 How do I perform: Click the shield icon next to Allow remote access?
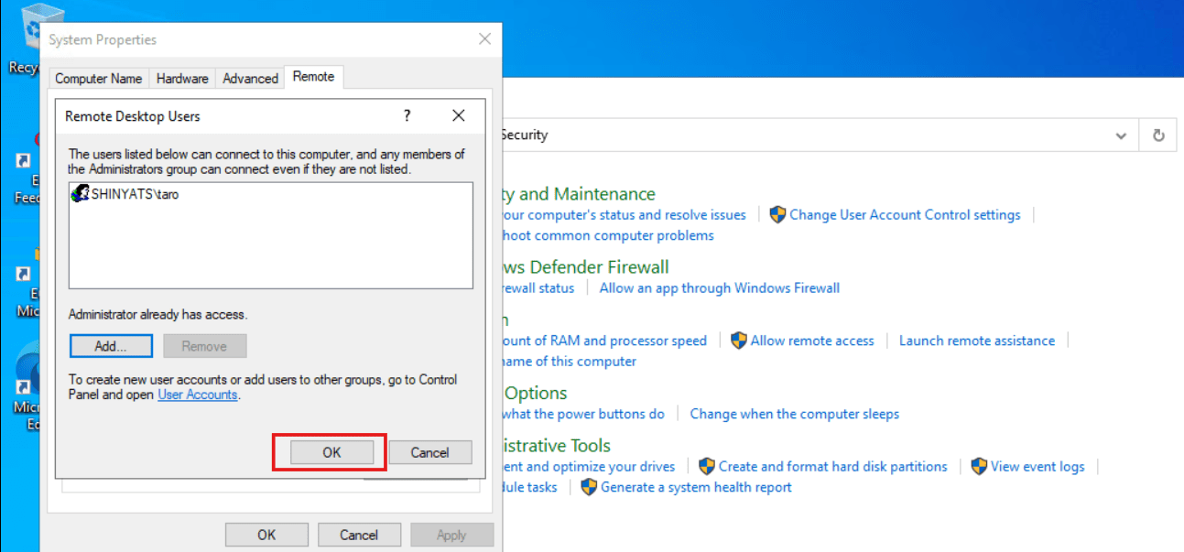point(739,341)
